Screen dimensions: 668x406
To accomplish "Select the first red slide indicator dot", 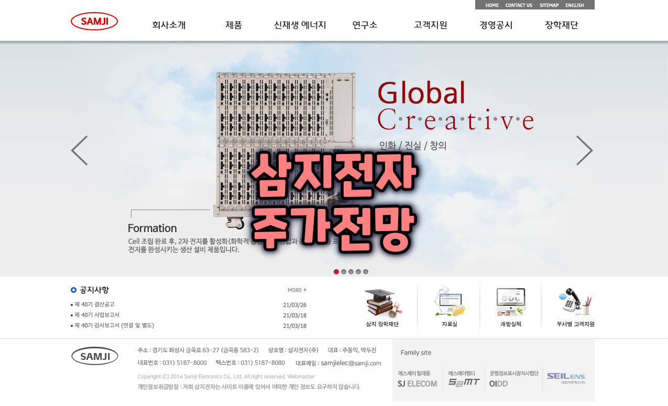I will pos(336,272).
